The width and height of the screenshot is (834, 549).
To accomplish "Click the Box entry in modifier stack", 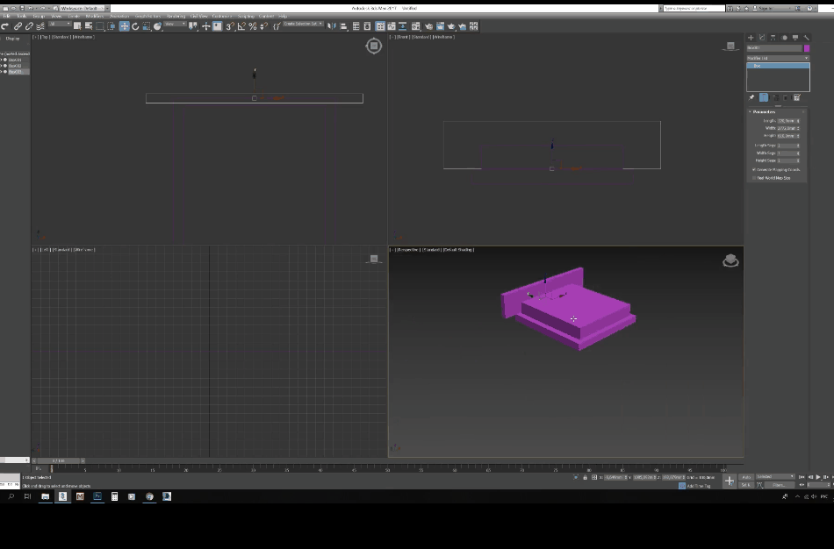I will [758, 65].
